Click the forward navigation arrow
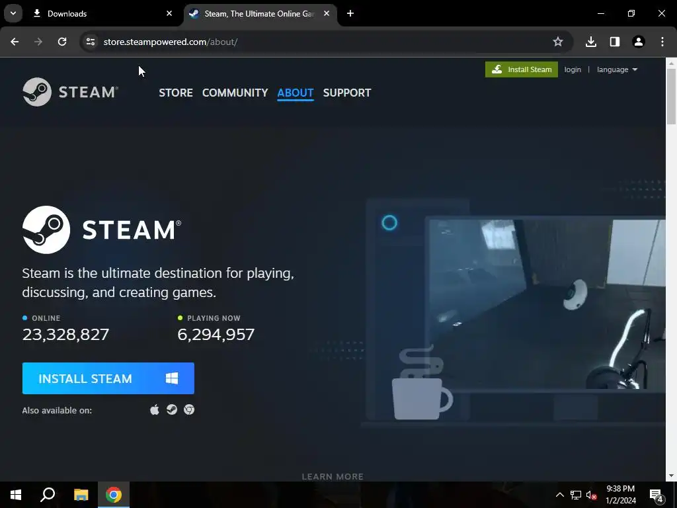This screenshot has height=508, width=677. click(x=38, y=42)
